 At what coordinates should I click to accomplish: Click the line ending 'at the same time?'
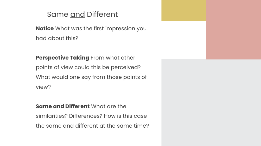[x=92, y=126]
